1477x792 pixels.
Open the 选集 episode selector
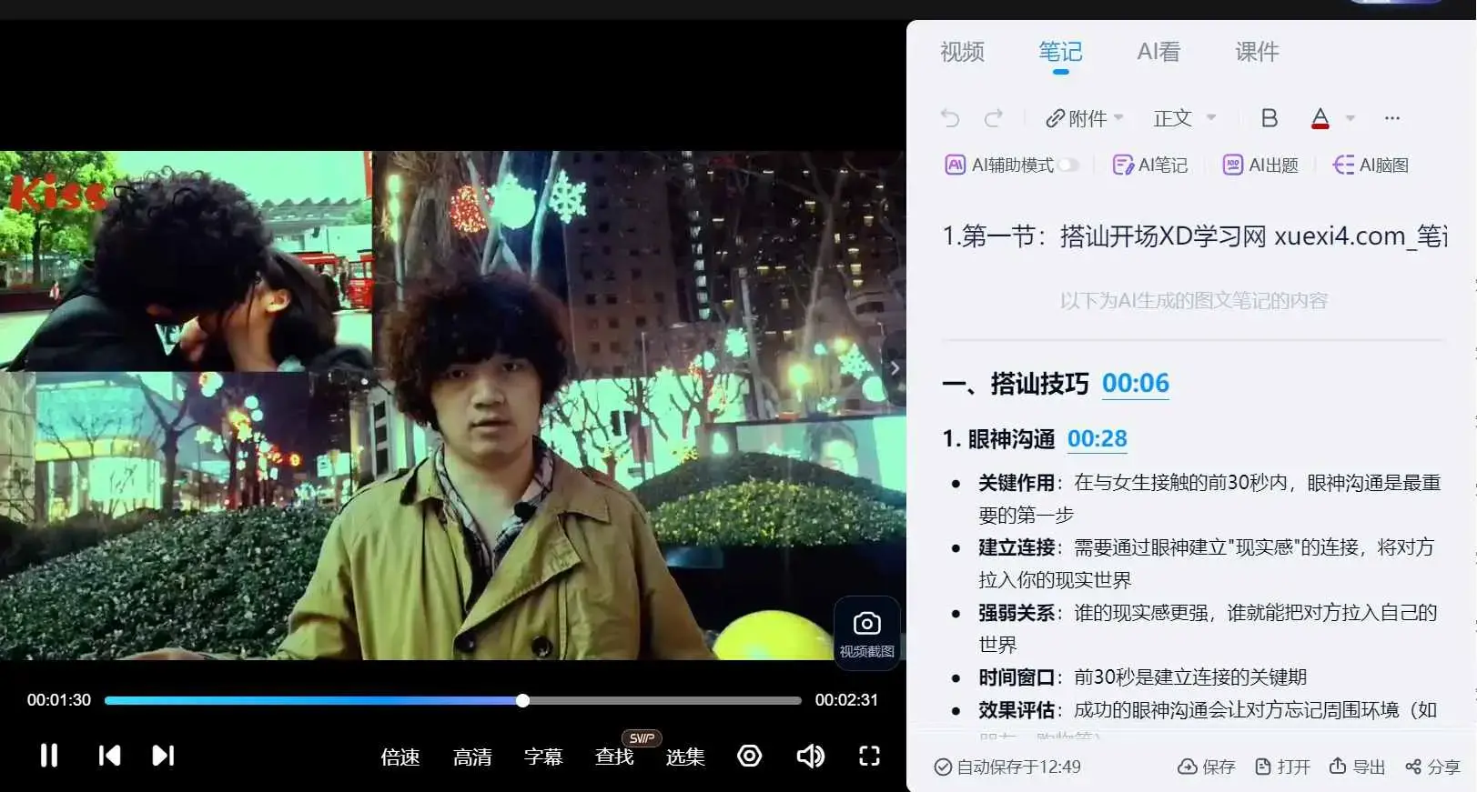[x=685, y=757]
